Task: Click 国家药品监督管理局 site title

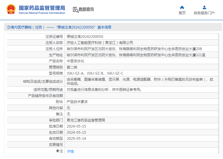Action: [x=42, y=8]
